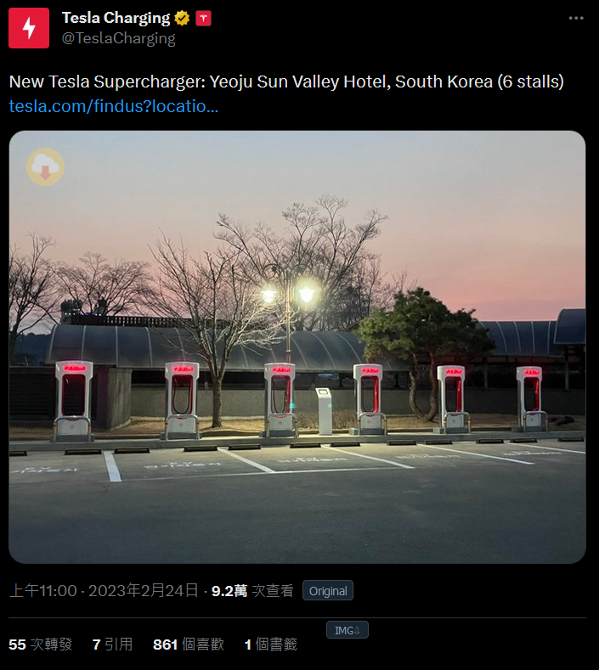Click the Original button
The image size is (599, 670).
click(x=328, y=590)
